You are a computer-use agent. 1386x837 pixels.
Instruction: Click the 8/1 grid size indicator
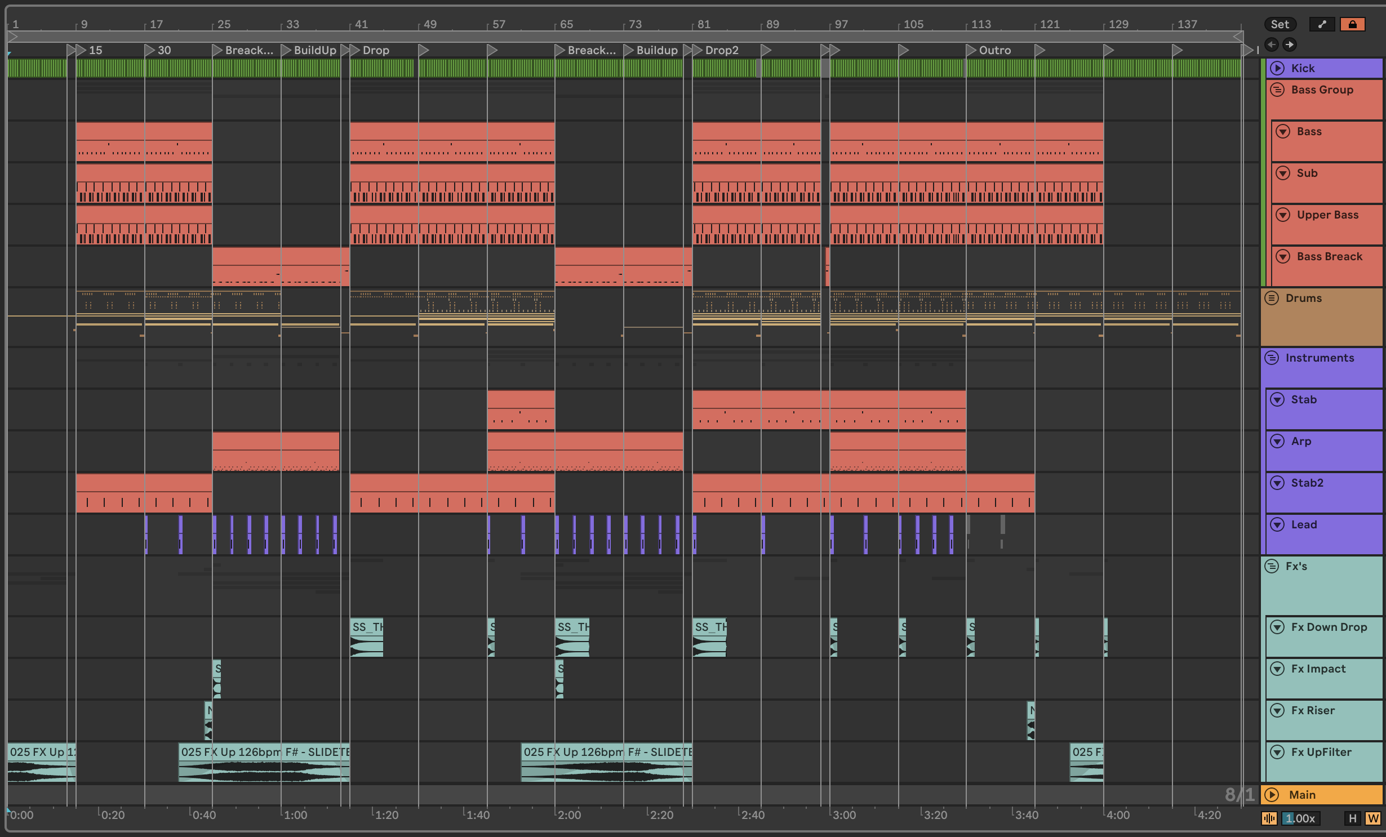point(1240,795)
